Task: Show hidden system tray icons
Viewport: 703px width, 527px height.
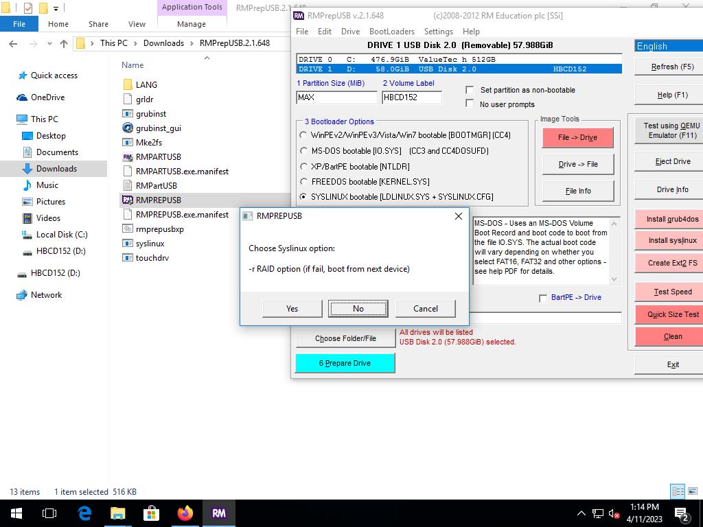Action: click(581, 513)
